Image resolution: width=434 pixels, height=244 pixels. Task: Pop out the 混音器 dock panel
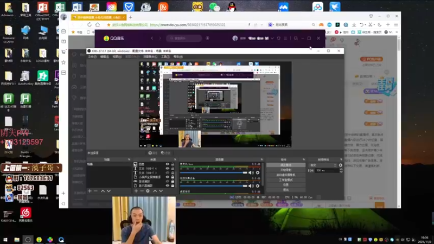[261, 159]
